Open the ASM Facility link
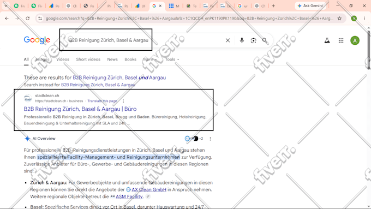Image resolution: width=371 pixels, height=209 pixels. [x=129, y=196]
